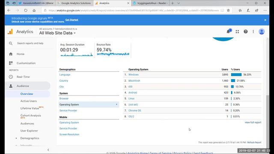This screenshot has width=274, height=154.
Task: Open browser settings and more menu
Action: click(265, 10)
